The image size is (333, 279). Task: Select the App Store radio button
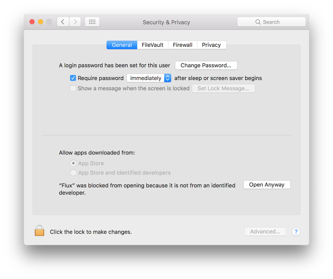pos(73,163)
